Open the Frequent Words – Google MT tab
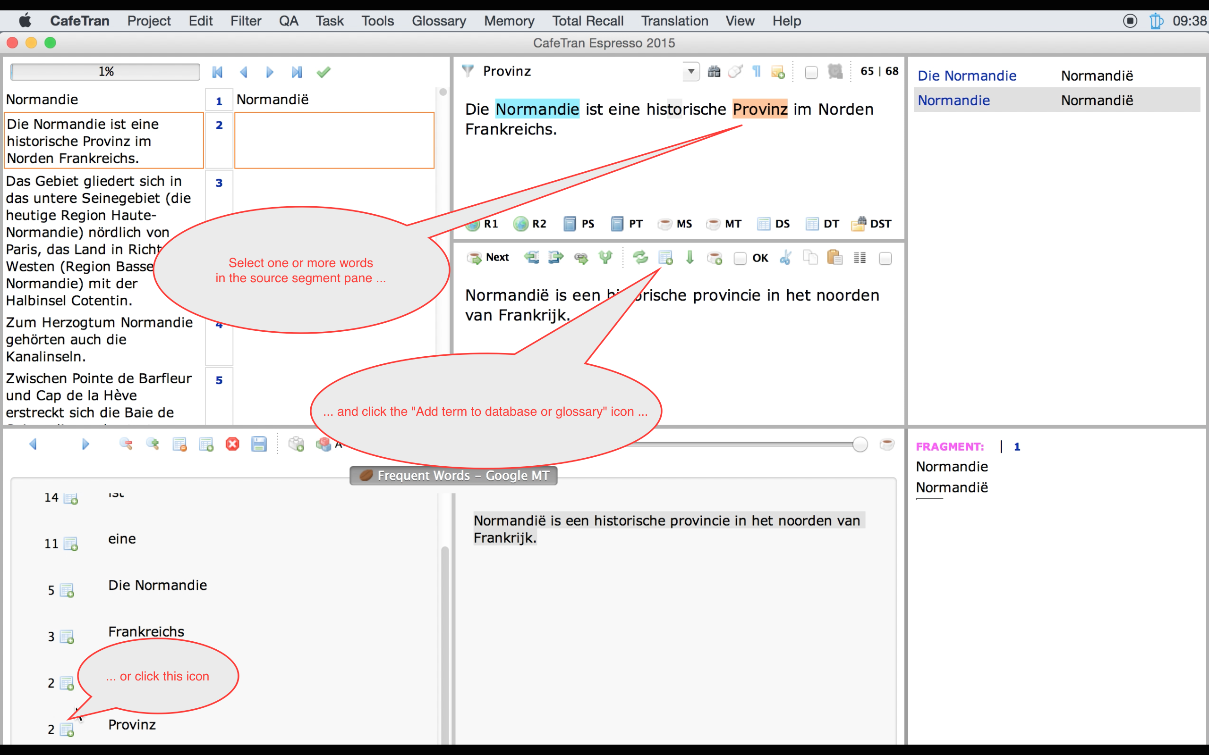This screenshot has height=755, width=1209. click(x=453, y=475)
